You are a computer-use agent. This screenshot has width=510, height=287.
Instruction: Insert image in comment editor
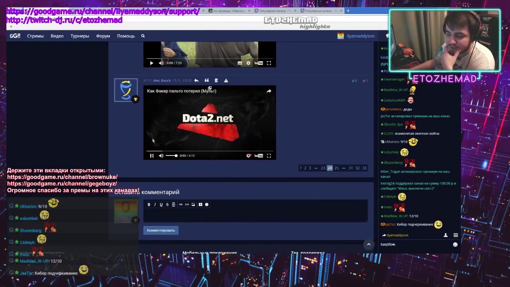click(x=193, y=204)
